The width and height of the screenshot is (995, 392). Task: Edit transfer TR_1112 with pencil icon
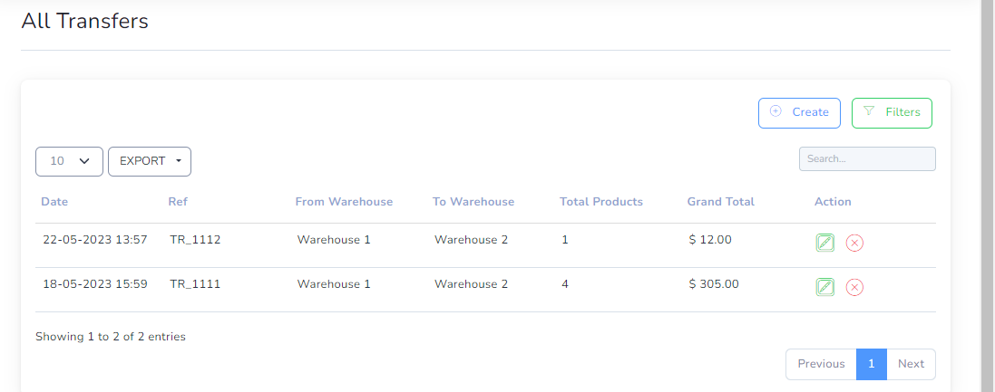[825, 243]
